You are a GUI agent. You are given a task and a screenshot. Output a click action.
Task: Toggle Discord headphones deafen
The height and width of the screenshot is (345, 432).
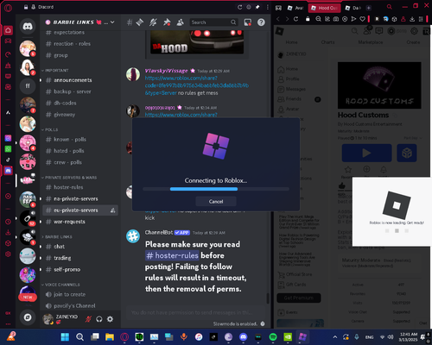(x=99, y=319)
